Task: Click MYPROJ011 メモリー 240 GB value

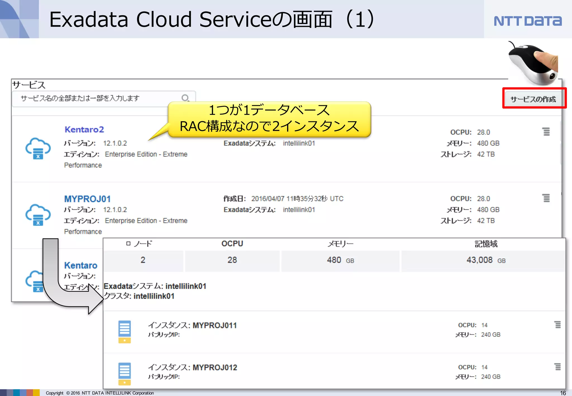Action: coord(491,335)
